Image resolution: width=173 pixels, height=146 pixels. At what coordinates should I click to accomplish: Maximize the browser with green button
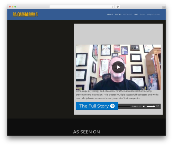point(15,7)
